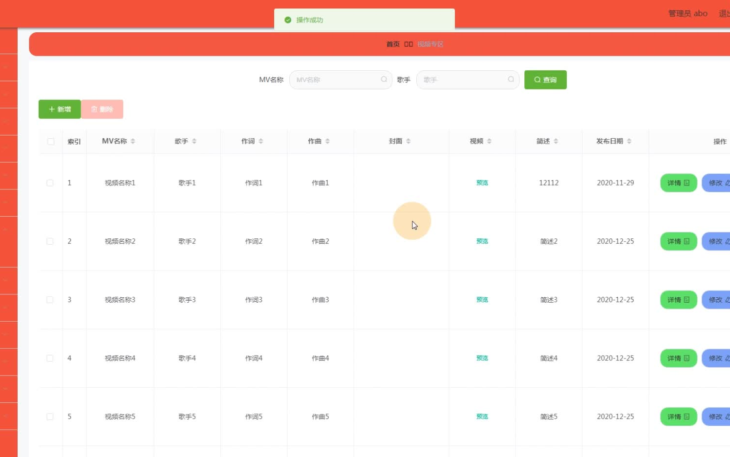The width and height of the screenshot is (730, 457).
Task: Click green check icon in 操作成功 toast
Action: (288, 20)
